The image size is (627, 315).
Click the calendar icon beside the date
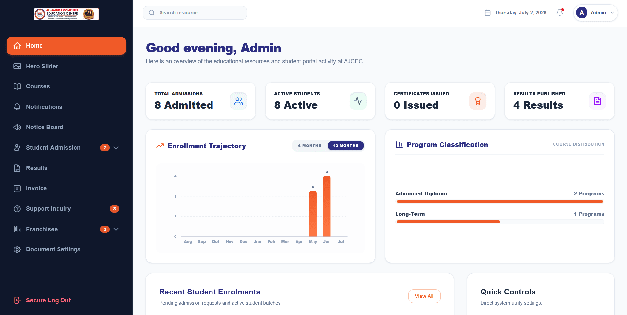[x=488, y=13]
